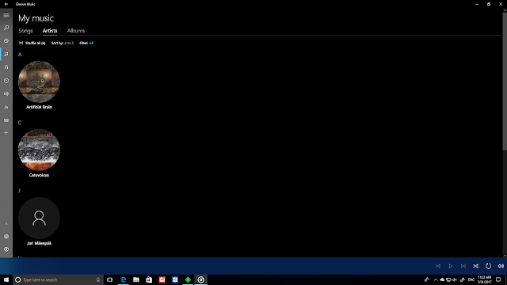This screenshot has height=285, width=507.
Task: Open the Store app from taskbar
Action: click(x=149, y=279)
